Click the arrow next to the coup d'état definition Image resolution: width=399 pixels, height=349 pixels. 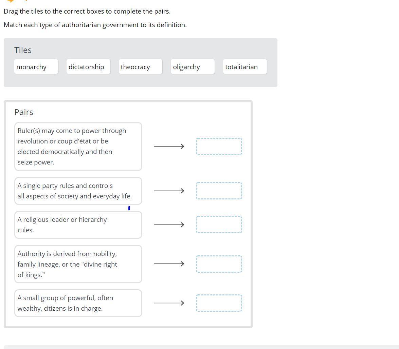[169, 146]
